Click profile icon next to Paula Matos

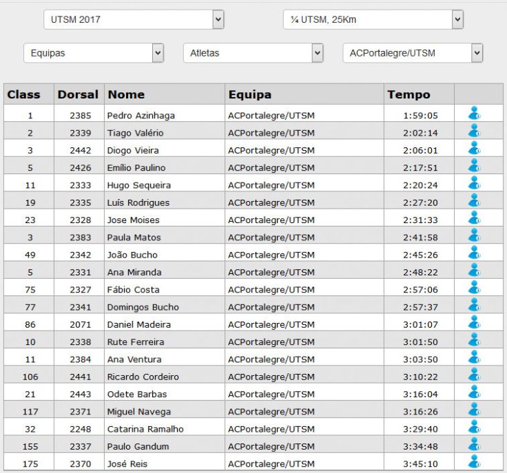pos(474,236)
